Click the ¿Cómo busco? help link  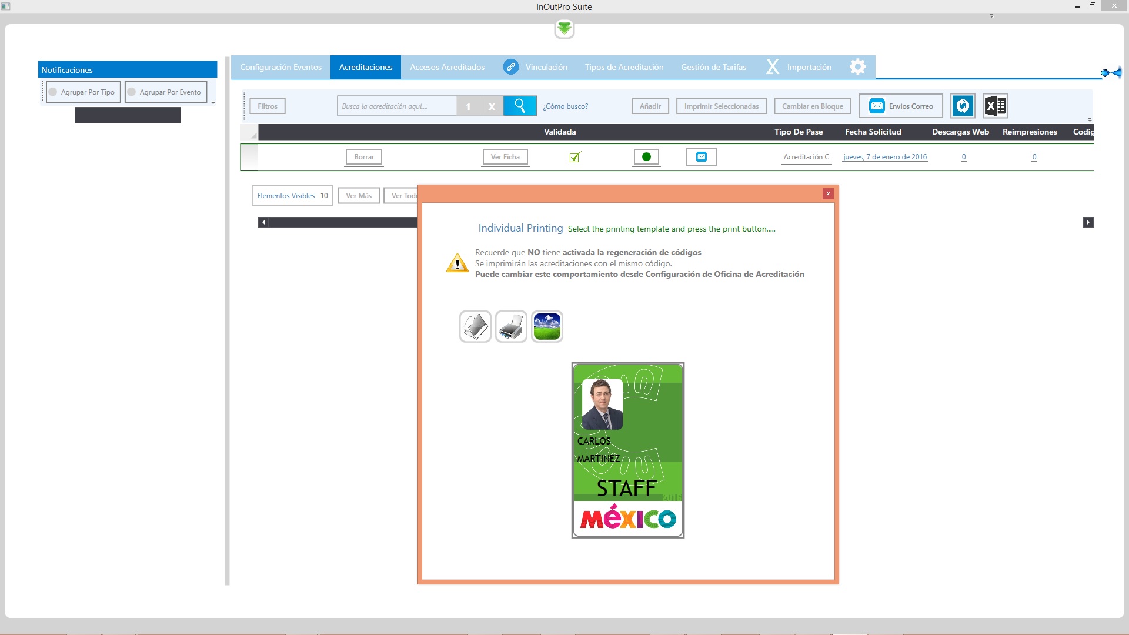pos(565,106)
